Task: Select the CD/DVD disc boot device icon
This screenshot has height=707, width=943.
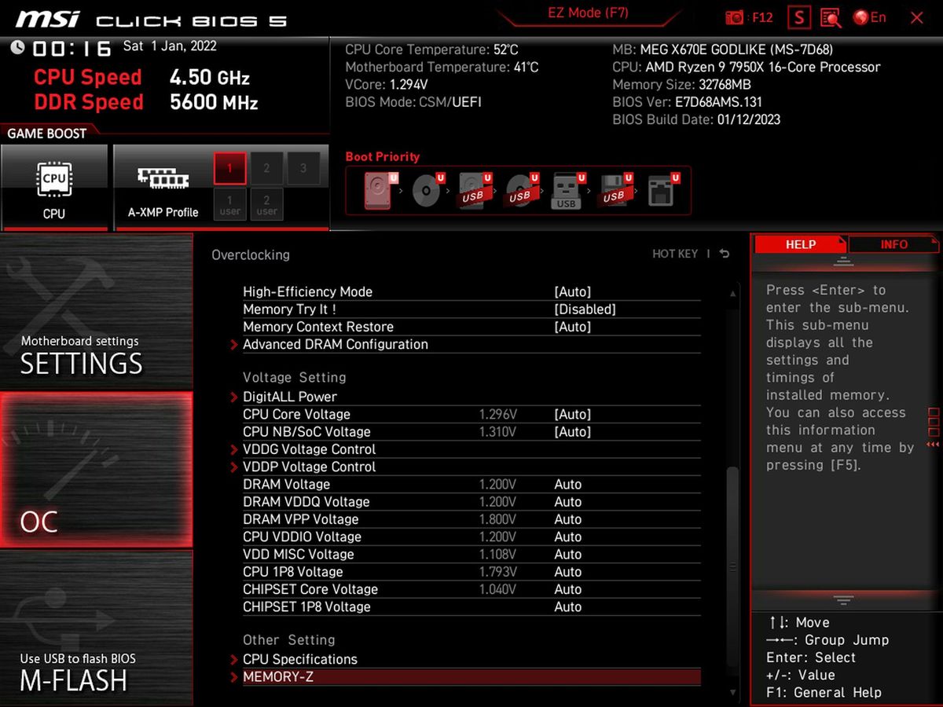Action: tap(428, 190)
